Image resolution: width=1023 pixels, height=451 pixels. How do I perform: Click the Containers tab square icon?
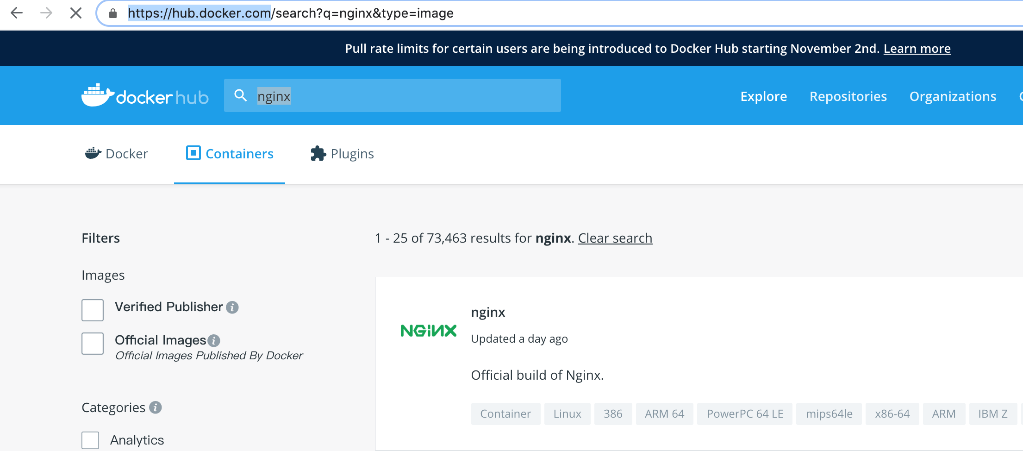193,153
